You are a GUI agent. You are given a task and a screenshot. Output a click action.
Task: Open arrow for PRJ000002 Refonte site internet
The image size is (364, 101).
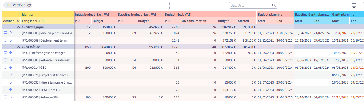[10, 60]
